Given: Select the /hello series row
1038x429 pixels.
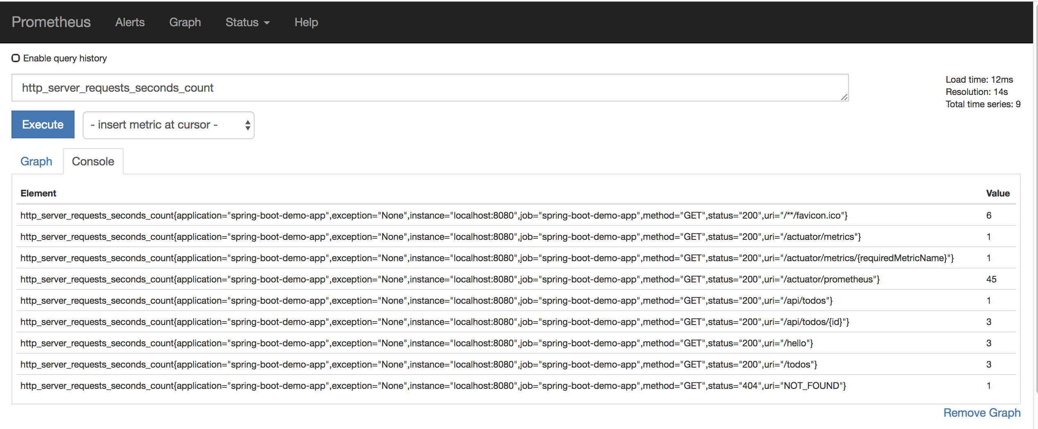Looking at the screenshot, I should tap(516, 343).
